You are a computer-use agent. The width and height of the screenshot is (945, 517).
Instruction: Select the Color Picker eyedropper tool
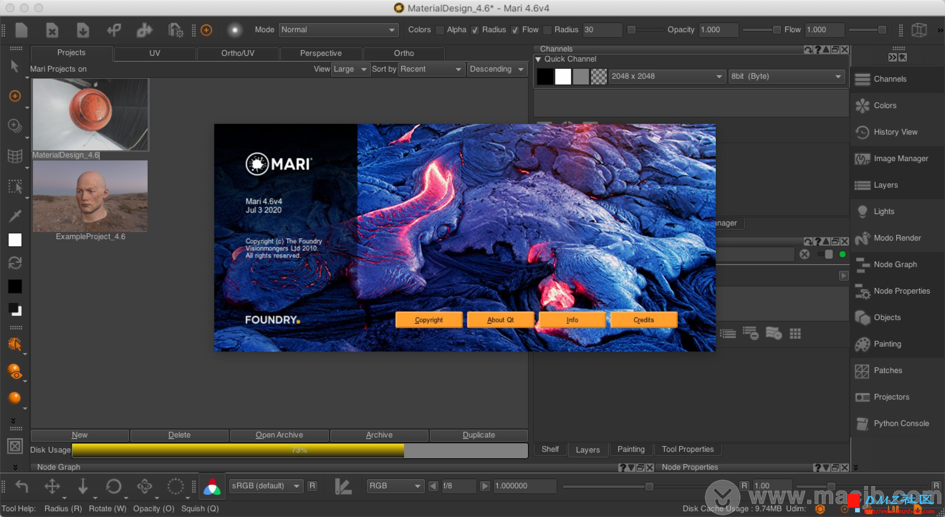15,216
